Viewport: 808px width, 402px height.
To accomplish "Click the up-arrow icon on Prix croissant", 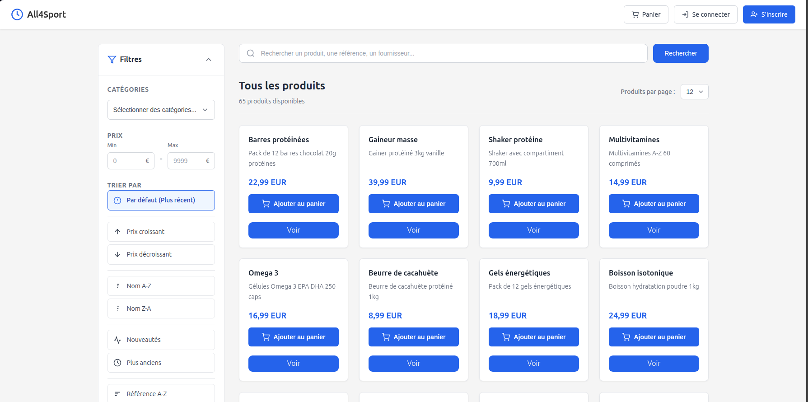I will pyautogui.click(x=117, y=231).
